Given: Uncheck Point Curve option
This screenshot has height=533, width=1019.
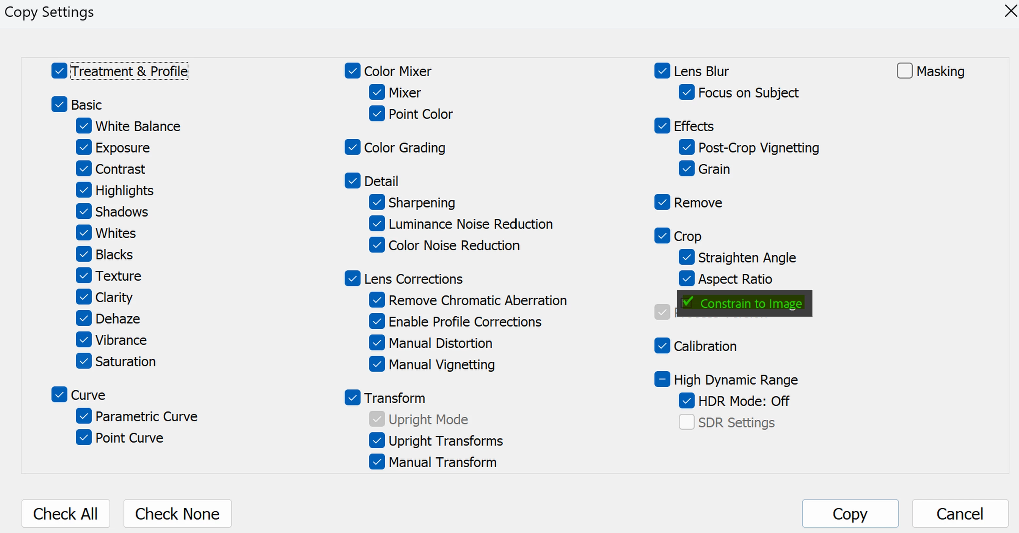Looking at the screenshot, I should click(83, 438).
